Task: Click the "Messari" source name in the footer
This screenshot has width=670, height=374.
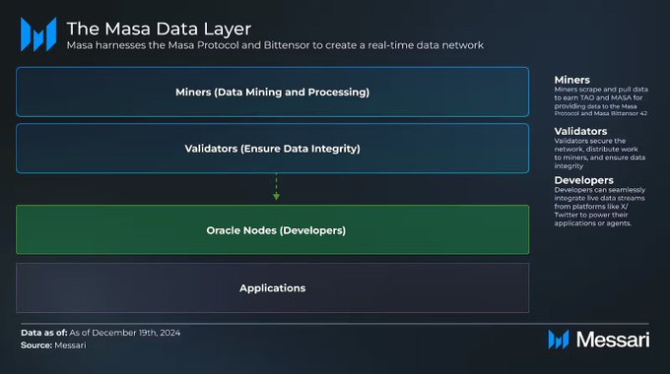Action: click(x=70, y=345)
